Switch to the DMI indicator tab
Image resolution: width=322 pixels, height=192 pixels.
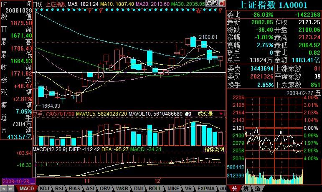[138, 189]
